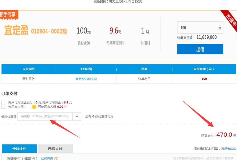The width and height of the screenshot is (237, 160).
Task: Click the 6.5 available cash value
Action: tap(66, 102)
